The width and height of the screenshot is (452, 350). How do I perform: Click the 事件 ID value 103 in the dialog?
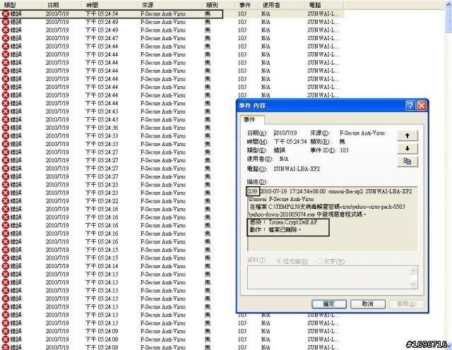click(x=344, y=150)
